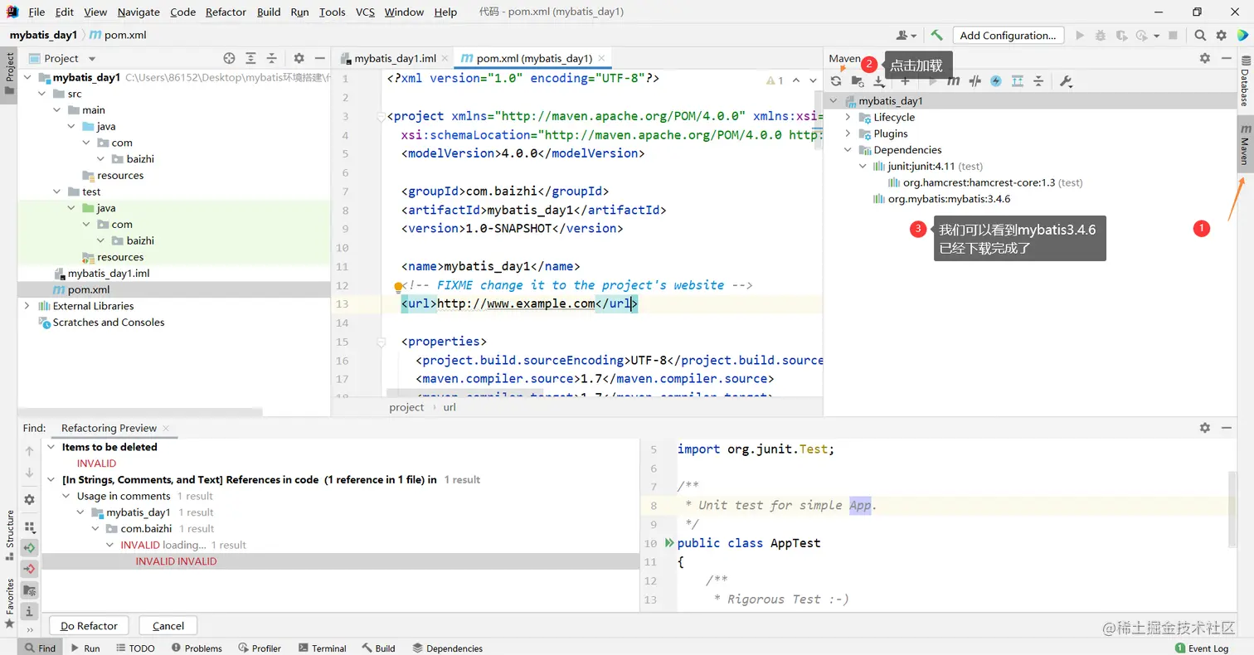Add a Maven project with plus icon
Screen dimensions: 1254x655
click(905, 81)
